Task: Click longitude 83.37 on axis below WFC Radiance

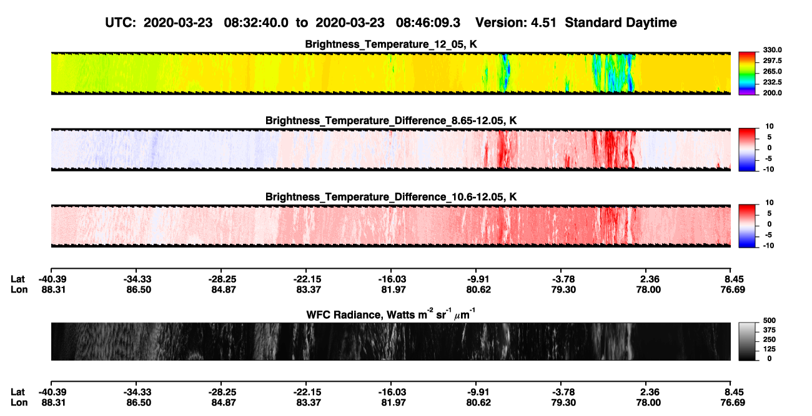Action: coord(307,402)
